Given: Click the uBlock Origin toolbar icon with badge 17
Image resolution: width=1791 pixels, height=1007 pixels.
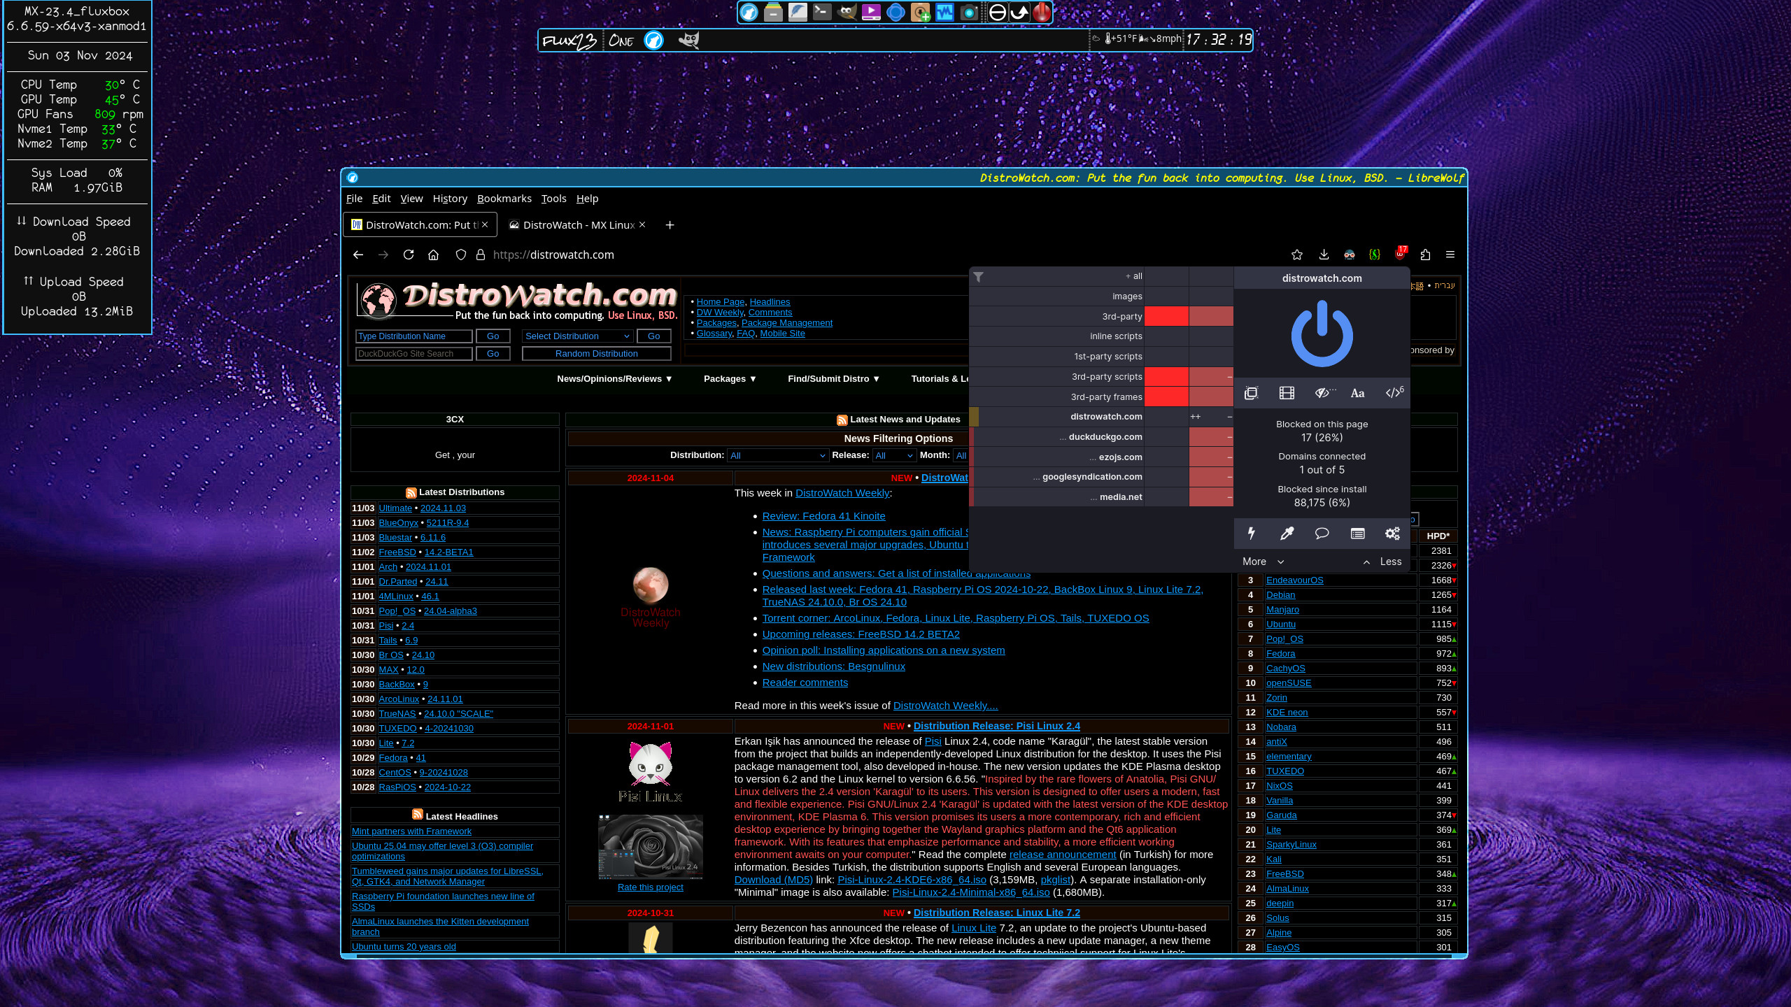Looking at the screenshot, I should [x=1400, y=253].
